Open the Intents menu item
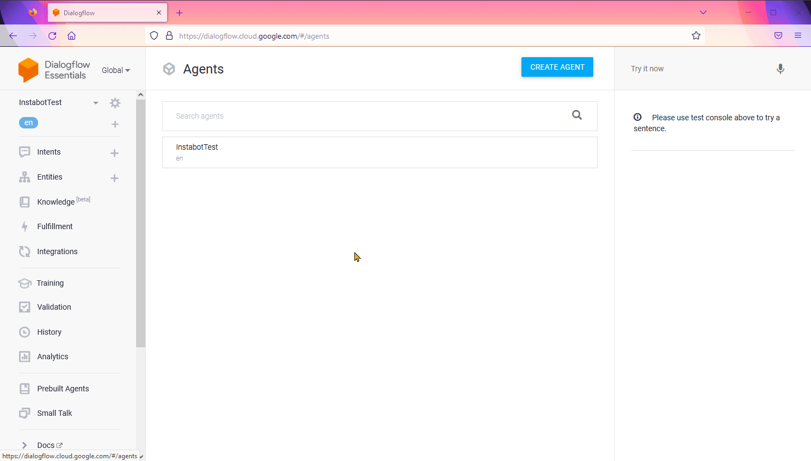 [49, 152]
